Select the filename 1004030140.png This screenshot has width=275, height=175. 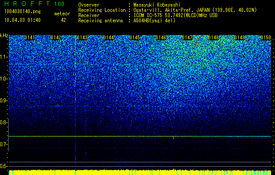[x=23, y=11]
